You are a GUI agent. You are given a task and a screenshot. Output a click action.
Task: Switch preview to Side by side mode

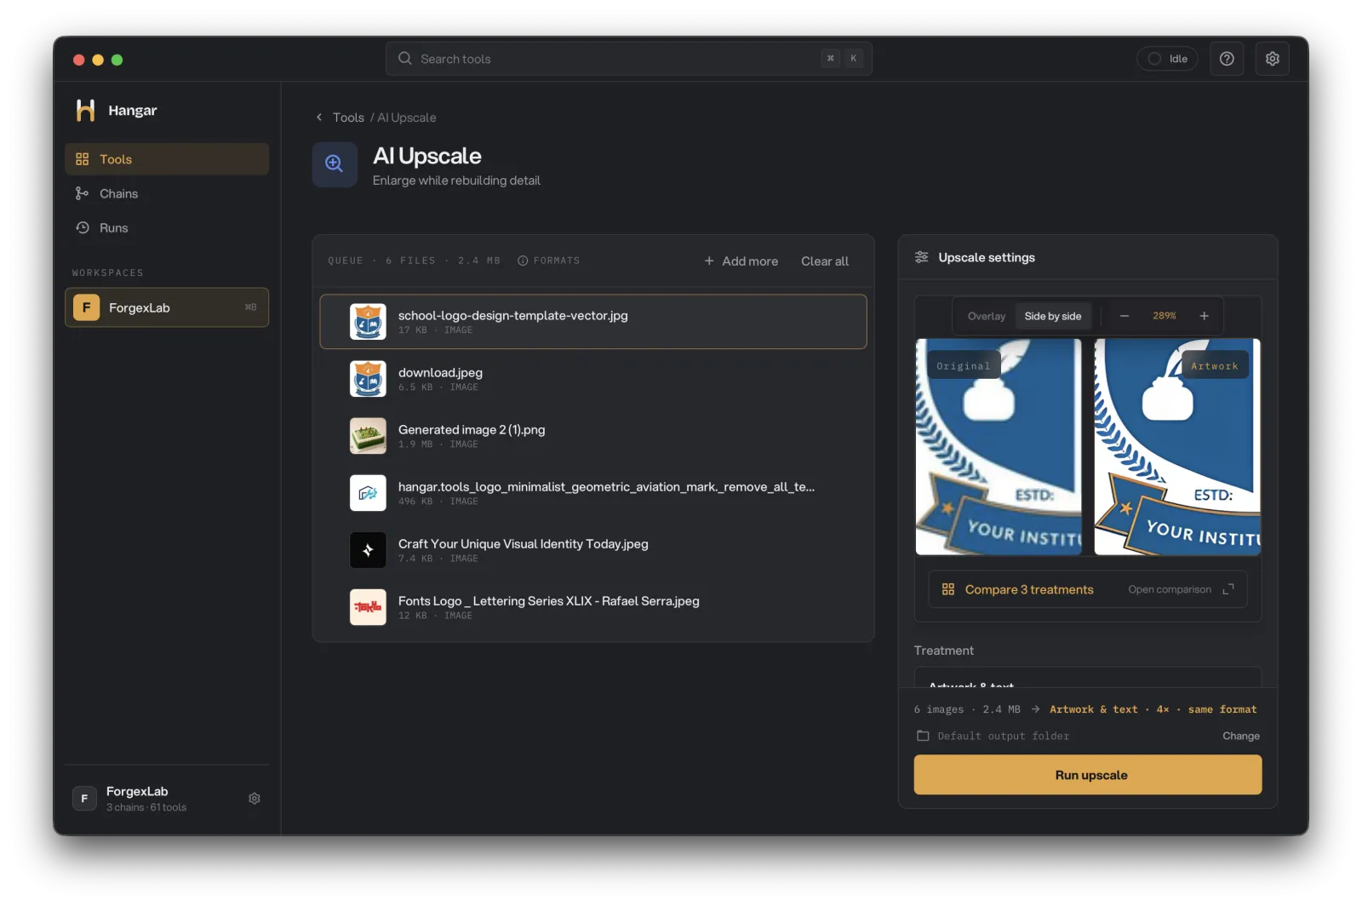[x=1053, y=316]
